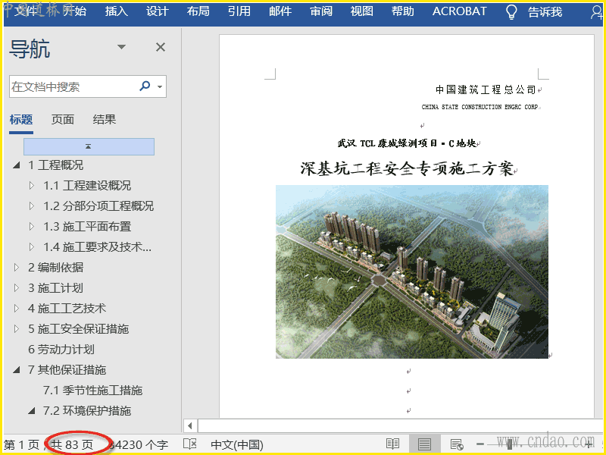Open the 引用 ribbon tab

click(239, 11)
